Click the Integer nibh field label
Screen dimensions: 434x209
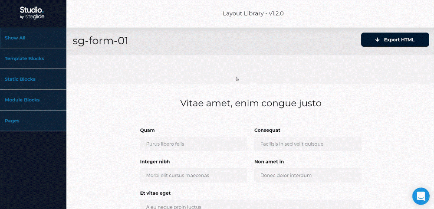155,162
